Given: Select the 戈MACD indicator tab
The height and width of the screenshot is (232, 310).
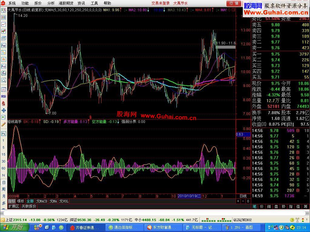Looking at the screenshot, I should (42, 201).
